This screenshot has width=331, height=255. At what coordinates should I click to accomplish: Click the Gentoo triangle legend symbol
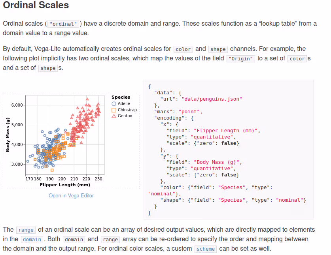click(x=114, y=116)
